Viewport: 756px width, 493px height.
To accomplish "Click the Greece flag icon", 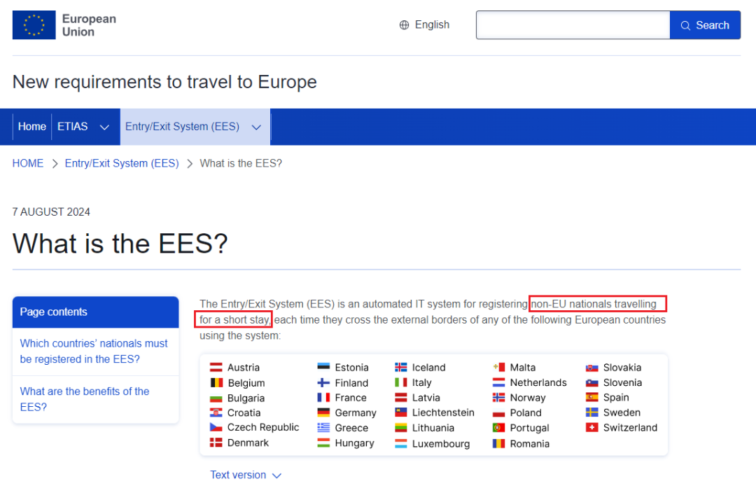I will pyautogui.click(x=323, y=428).
